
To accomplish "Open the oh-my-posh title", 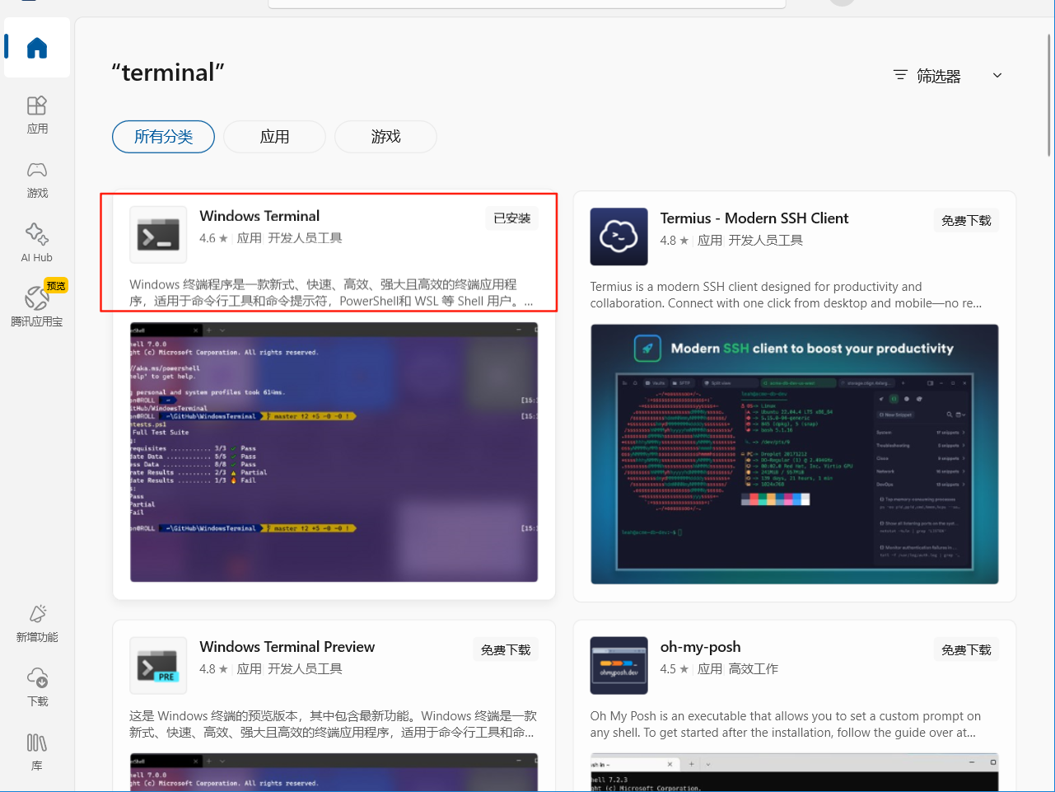I will [700, 647].
